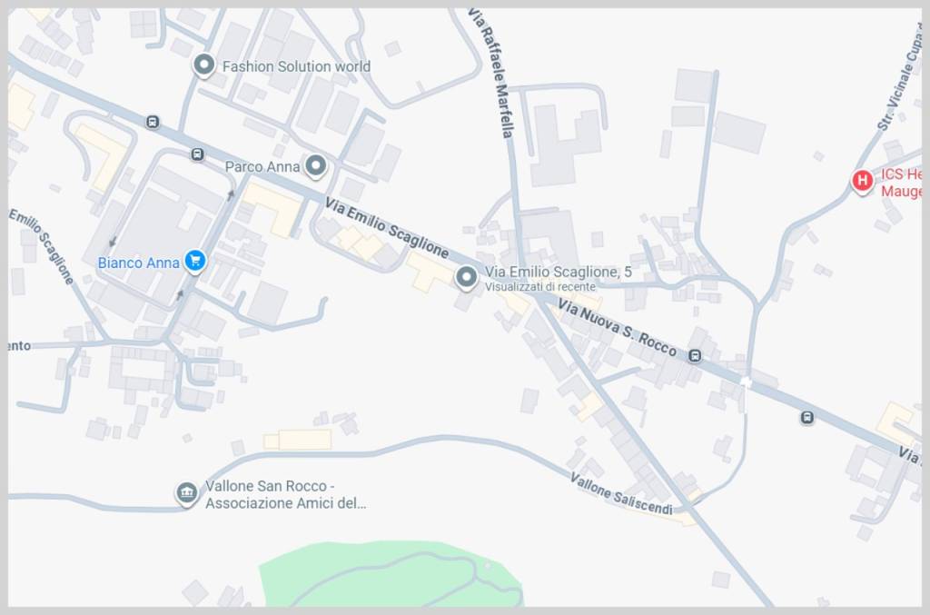Select the Vallone San Rocco museum icon
The image size is (930, 615).
(x=187, y=493)
